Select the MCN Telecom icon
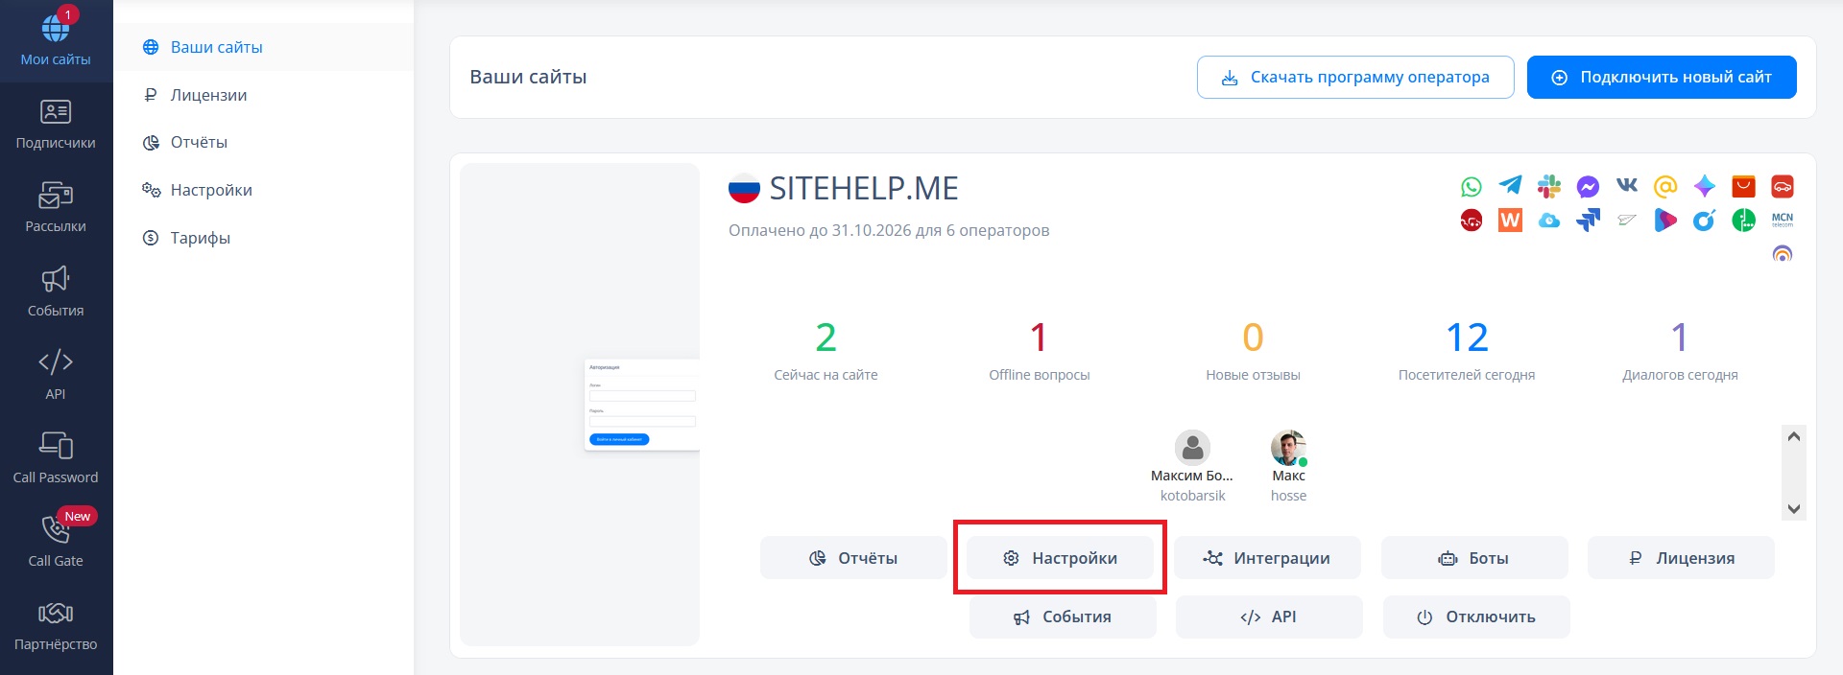This screenshot has height=675, width=1843. tap(1782, 220)
